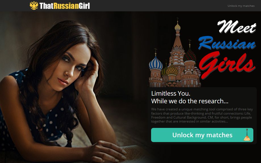
Task: Click the white Meet script heading
Action: 237,27
